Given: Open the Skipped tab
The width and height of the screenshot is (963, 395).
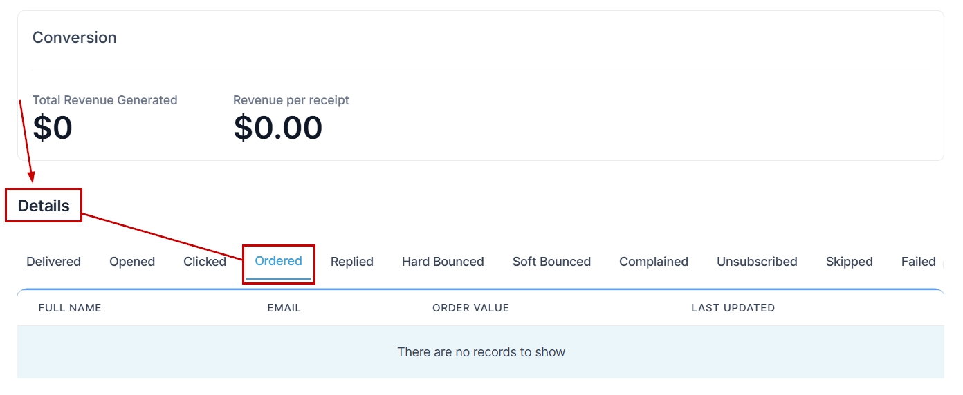Looking at the screenshot, I should (849, 262).
